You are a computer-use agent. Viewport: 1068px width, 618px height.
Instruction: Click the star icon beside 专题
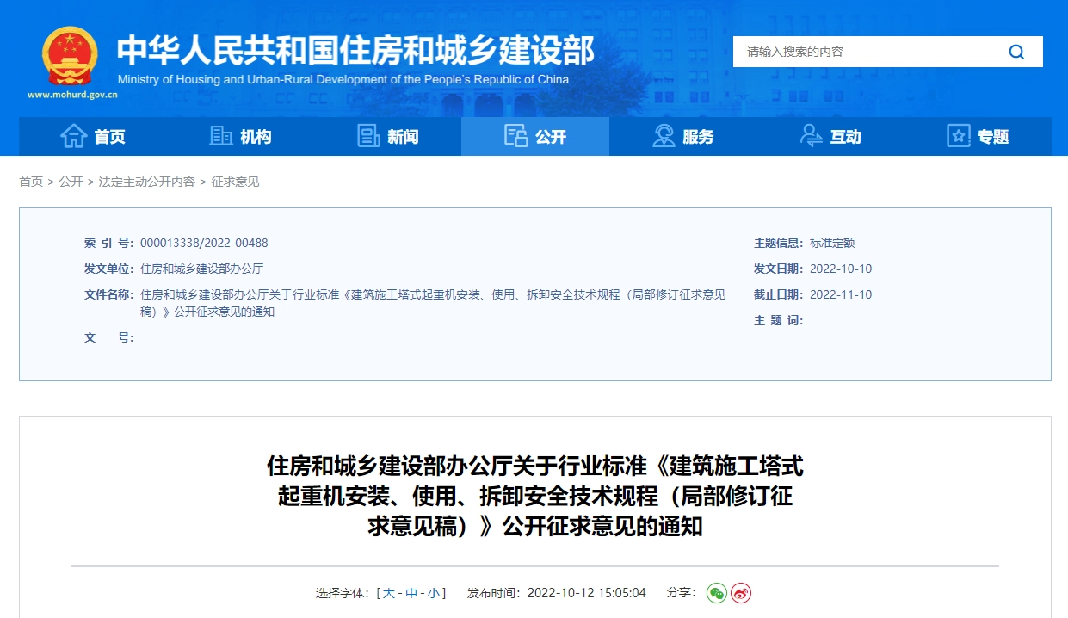958,135
